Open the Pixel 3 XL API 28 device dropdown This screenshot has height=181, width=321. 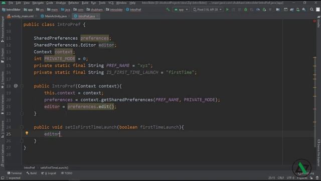pos(207,10)
